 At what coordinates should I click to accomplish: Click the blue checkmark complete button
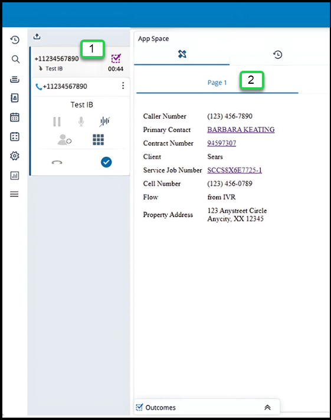click(x=106, y=162)
